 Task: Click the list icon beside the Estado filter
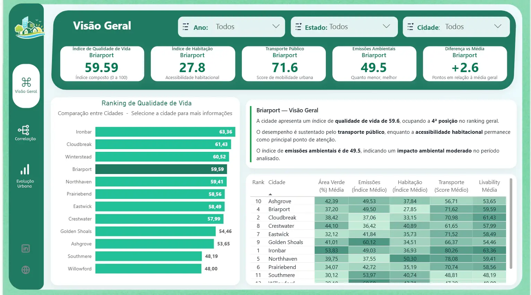[x=298, y=27]
